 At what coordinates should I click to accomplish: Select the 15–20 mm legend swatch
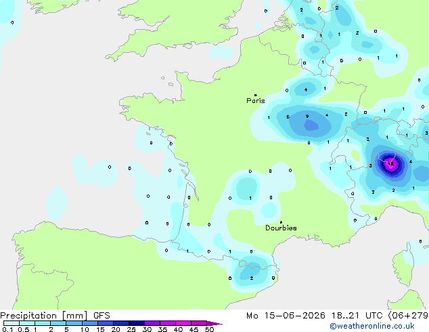click(105, 323)
